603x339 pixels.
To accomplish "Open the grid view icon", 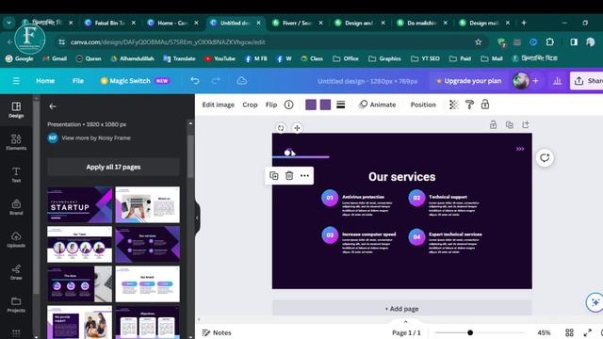I will [569, 332].
